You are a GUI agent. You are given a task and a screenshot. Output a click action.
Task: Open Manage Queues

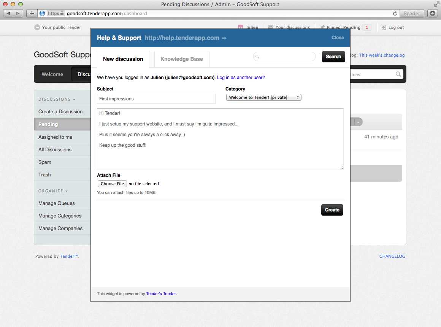pos(57,203)
